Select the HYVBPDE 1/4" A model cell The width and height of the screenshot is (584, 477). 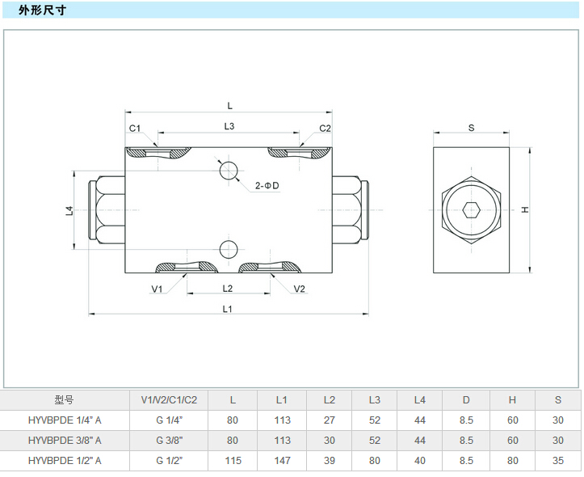(x=65, y=420)
